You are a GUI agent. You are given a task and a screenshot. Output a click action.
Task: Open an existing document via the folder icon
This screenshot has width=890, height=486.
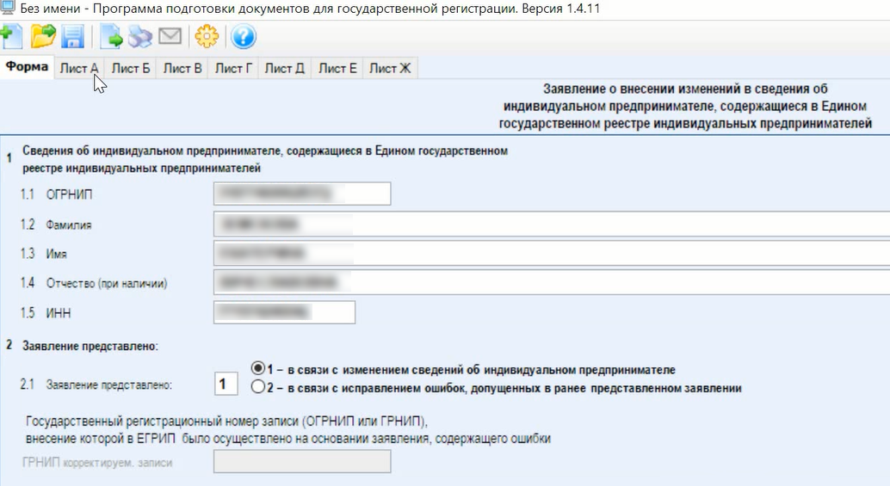point(43,36)
